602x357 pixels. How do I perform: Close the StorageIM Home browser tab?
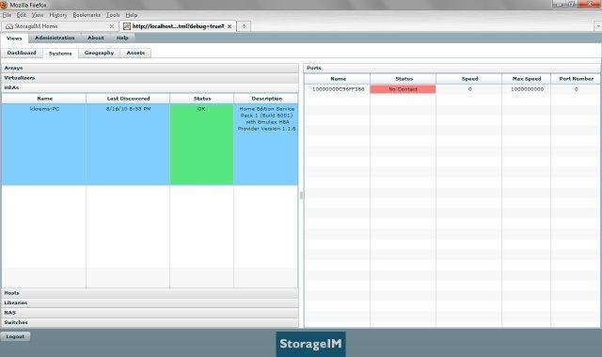tap(112, 26)
